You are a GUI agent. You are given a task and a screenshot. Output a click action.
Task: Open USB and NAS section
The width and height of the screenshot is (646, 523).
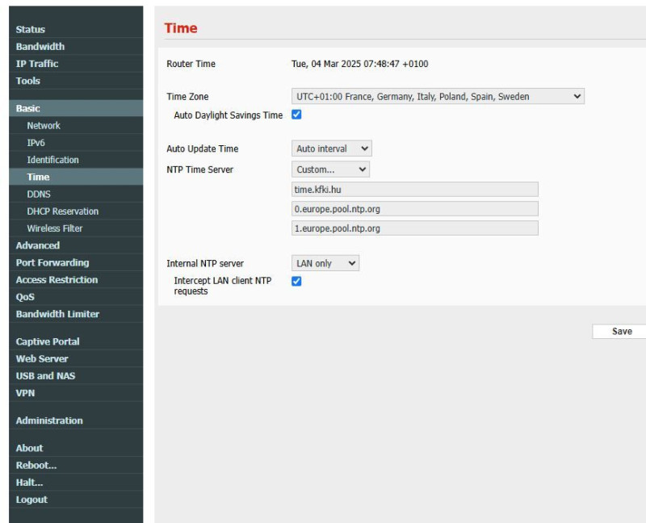point(76,376)
